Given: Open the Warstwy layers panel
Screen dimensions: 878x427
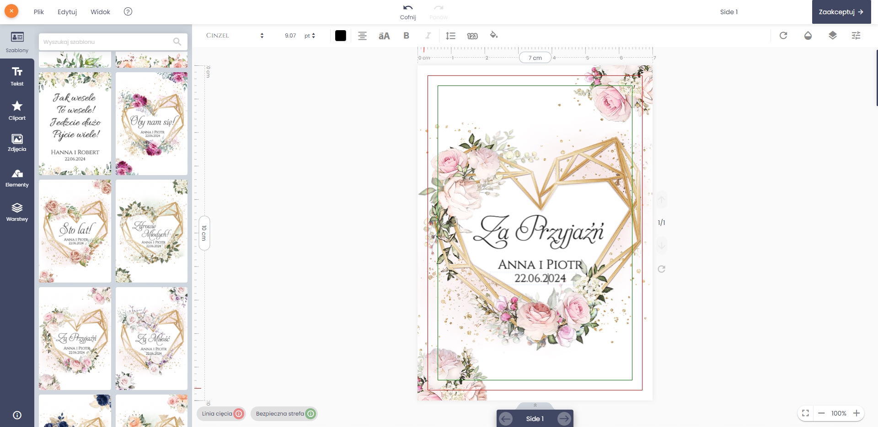Looking at the screenshot, I should click(17, 212).
